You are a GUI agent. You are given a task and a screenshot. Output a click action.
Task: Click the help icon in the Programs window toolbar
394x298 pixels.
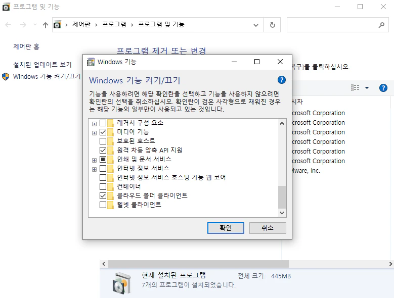coord(383,88)
